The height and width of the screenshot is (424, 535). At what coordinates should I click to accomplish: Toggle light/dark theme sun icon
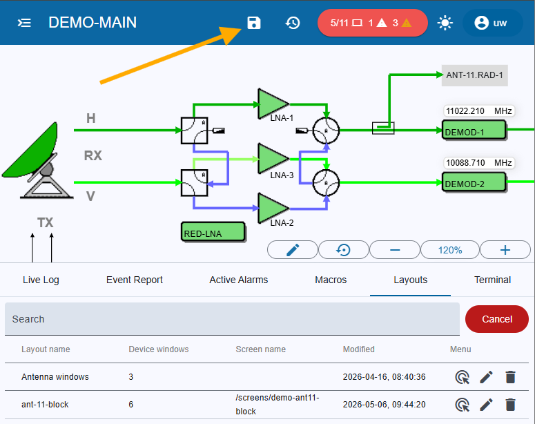(x=445, y=23)
